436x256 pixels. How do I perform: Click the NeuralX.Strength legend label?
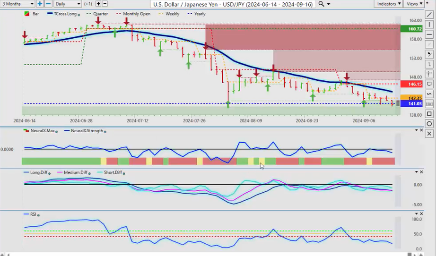(87, 130)
